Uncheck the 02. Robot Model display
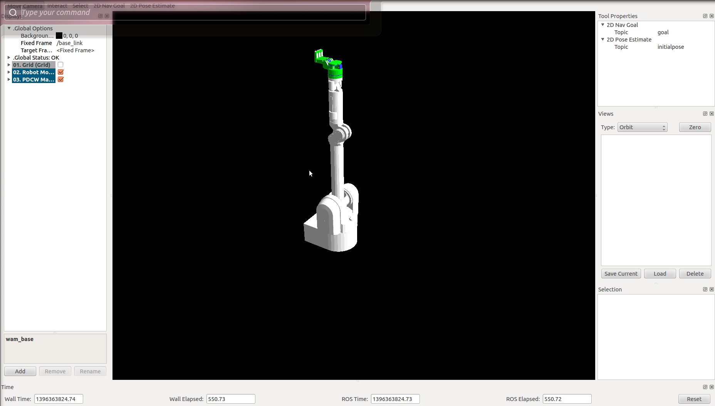The image size is (715, 406). [60, 72]
